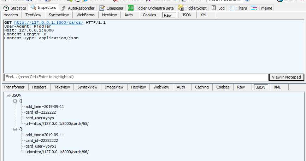The width and height of the screenshot is (306, 161).
Task: Select the request Auth tab
Action: [x=129, y=15]
